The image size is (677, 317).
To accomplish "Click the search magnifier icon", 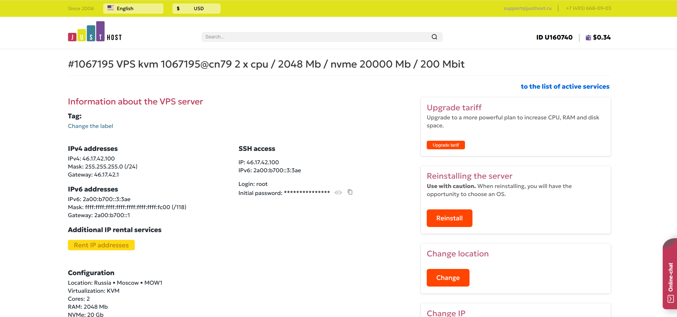I will (434, 37).
